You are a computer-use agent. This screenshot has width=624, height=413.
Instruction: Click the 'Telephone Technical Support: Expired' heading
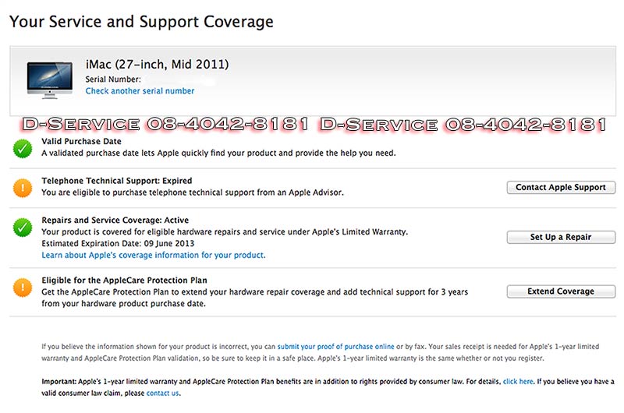(x=116, y=181)
